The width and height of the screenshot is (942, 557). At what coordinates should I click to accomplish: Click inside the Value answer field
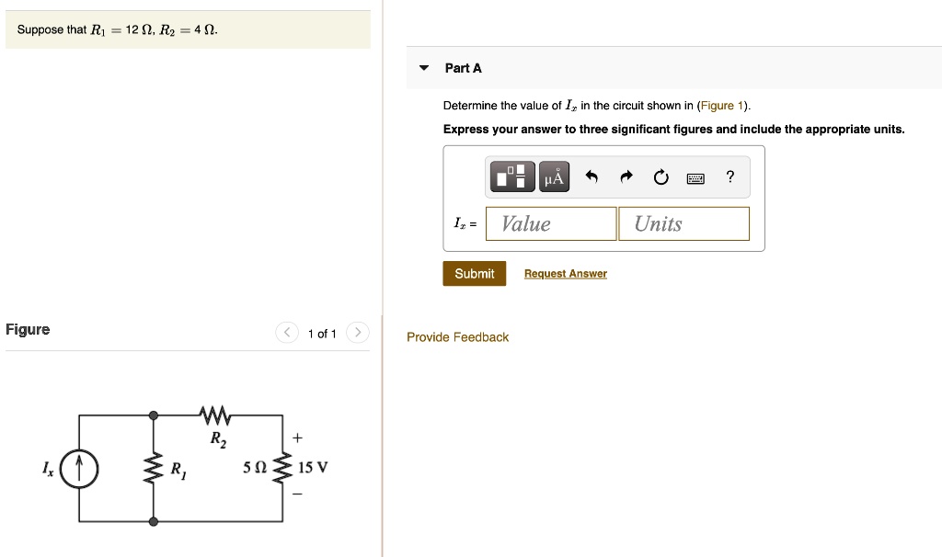coord(550,223)
